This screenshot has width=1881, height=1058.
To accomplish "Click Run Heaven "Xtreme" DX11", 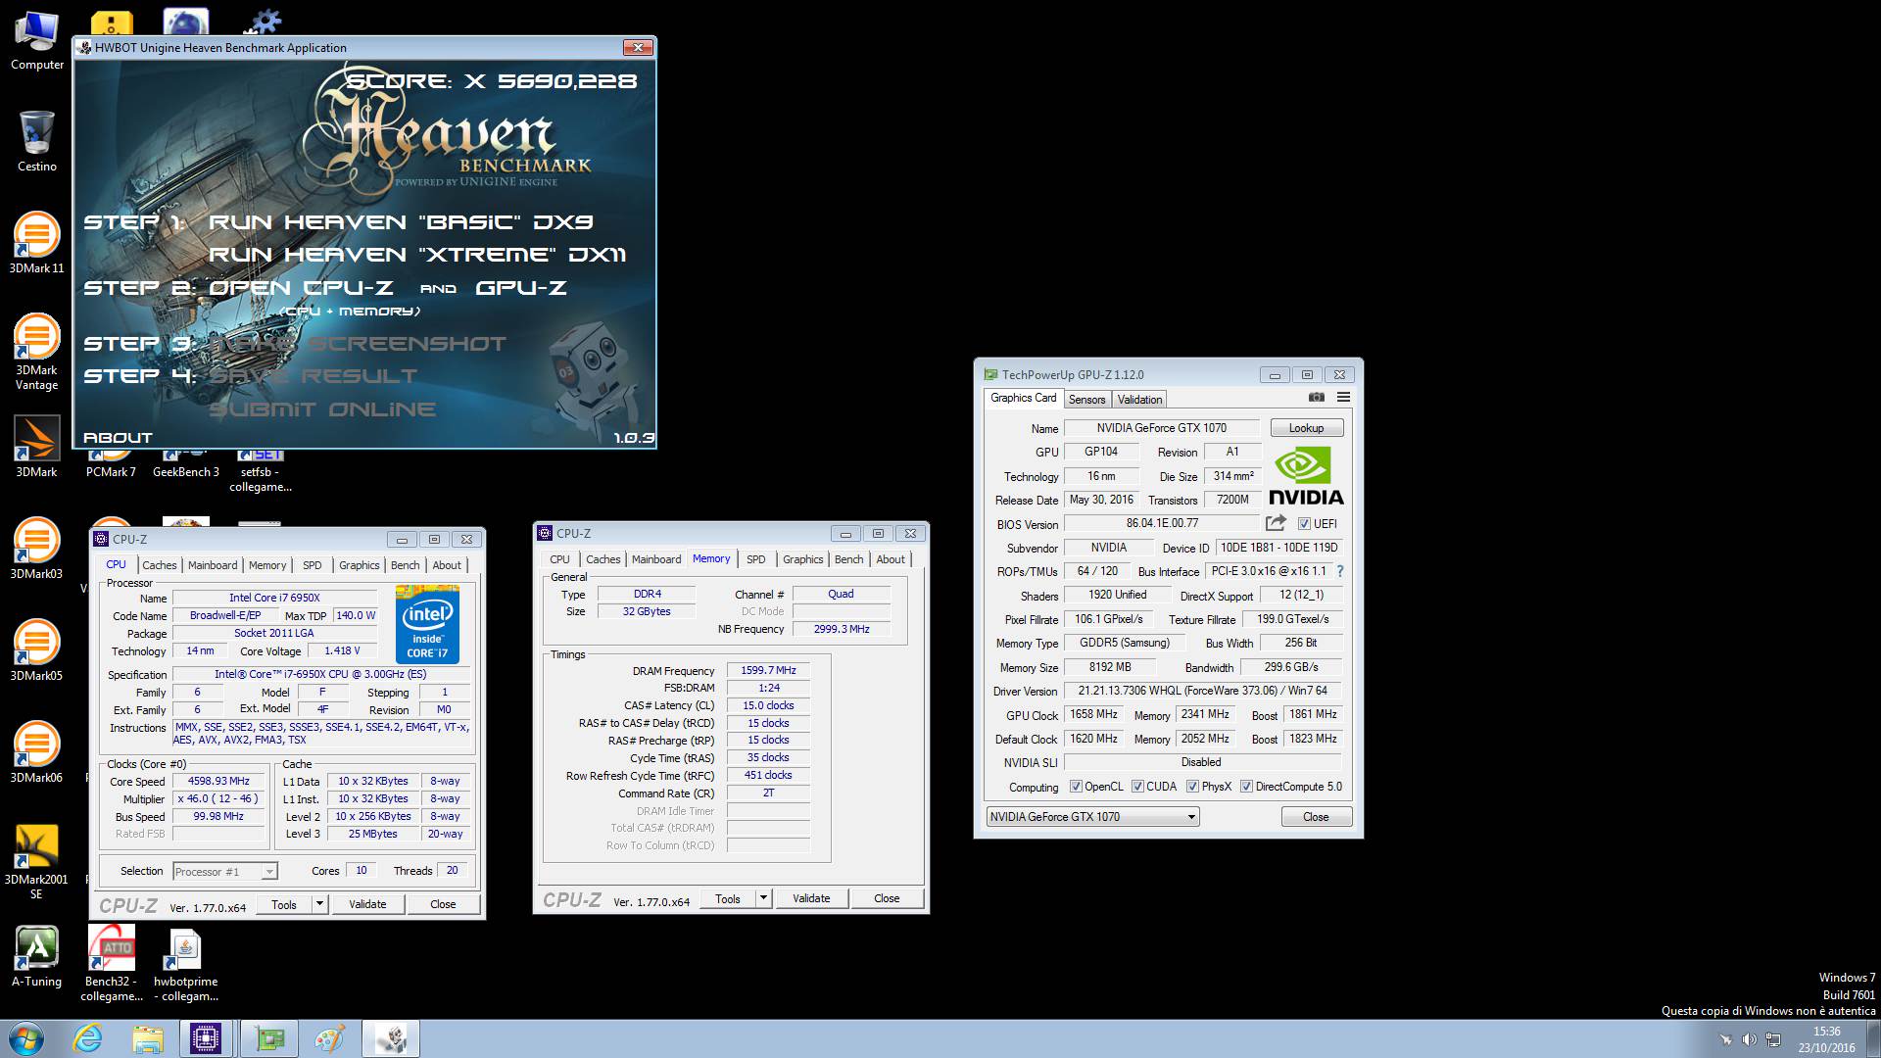I will (417, 255).
